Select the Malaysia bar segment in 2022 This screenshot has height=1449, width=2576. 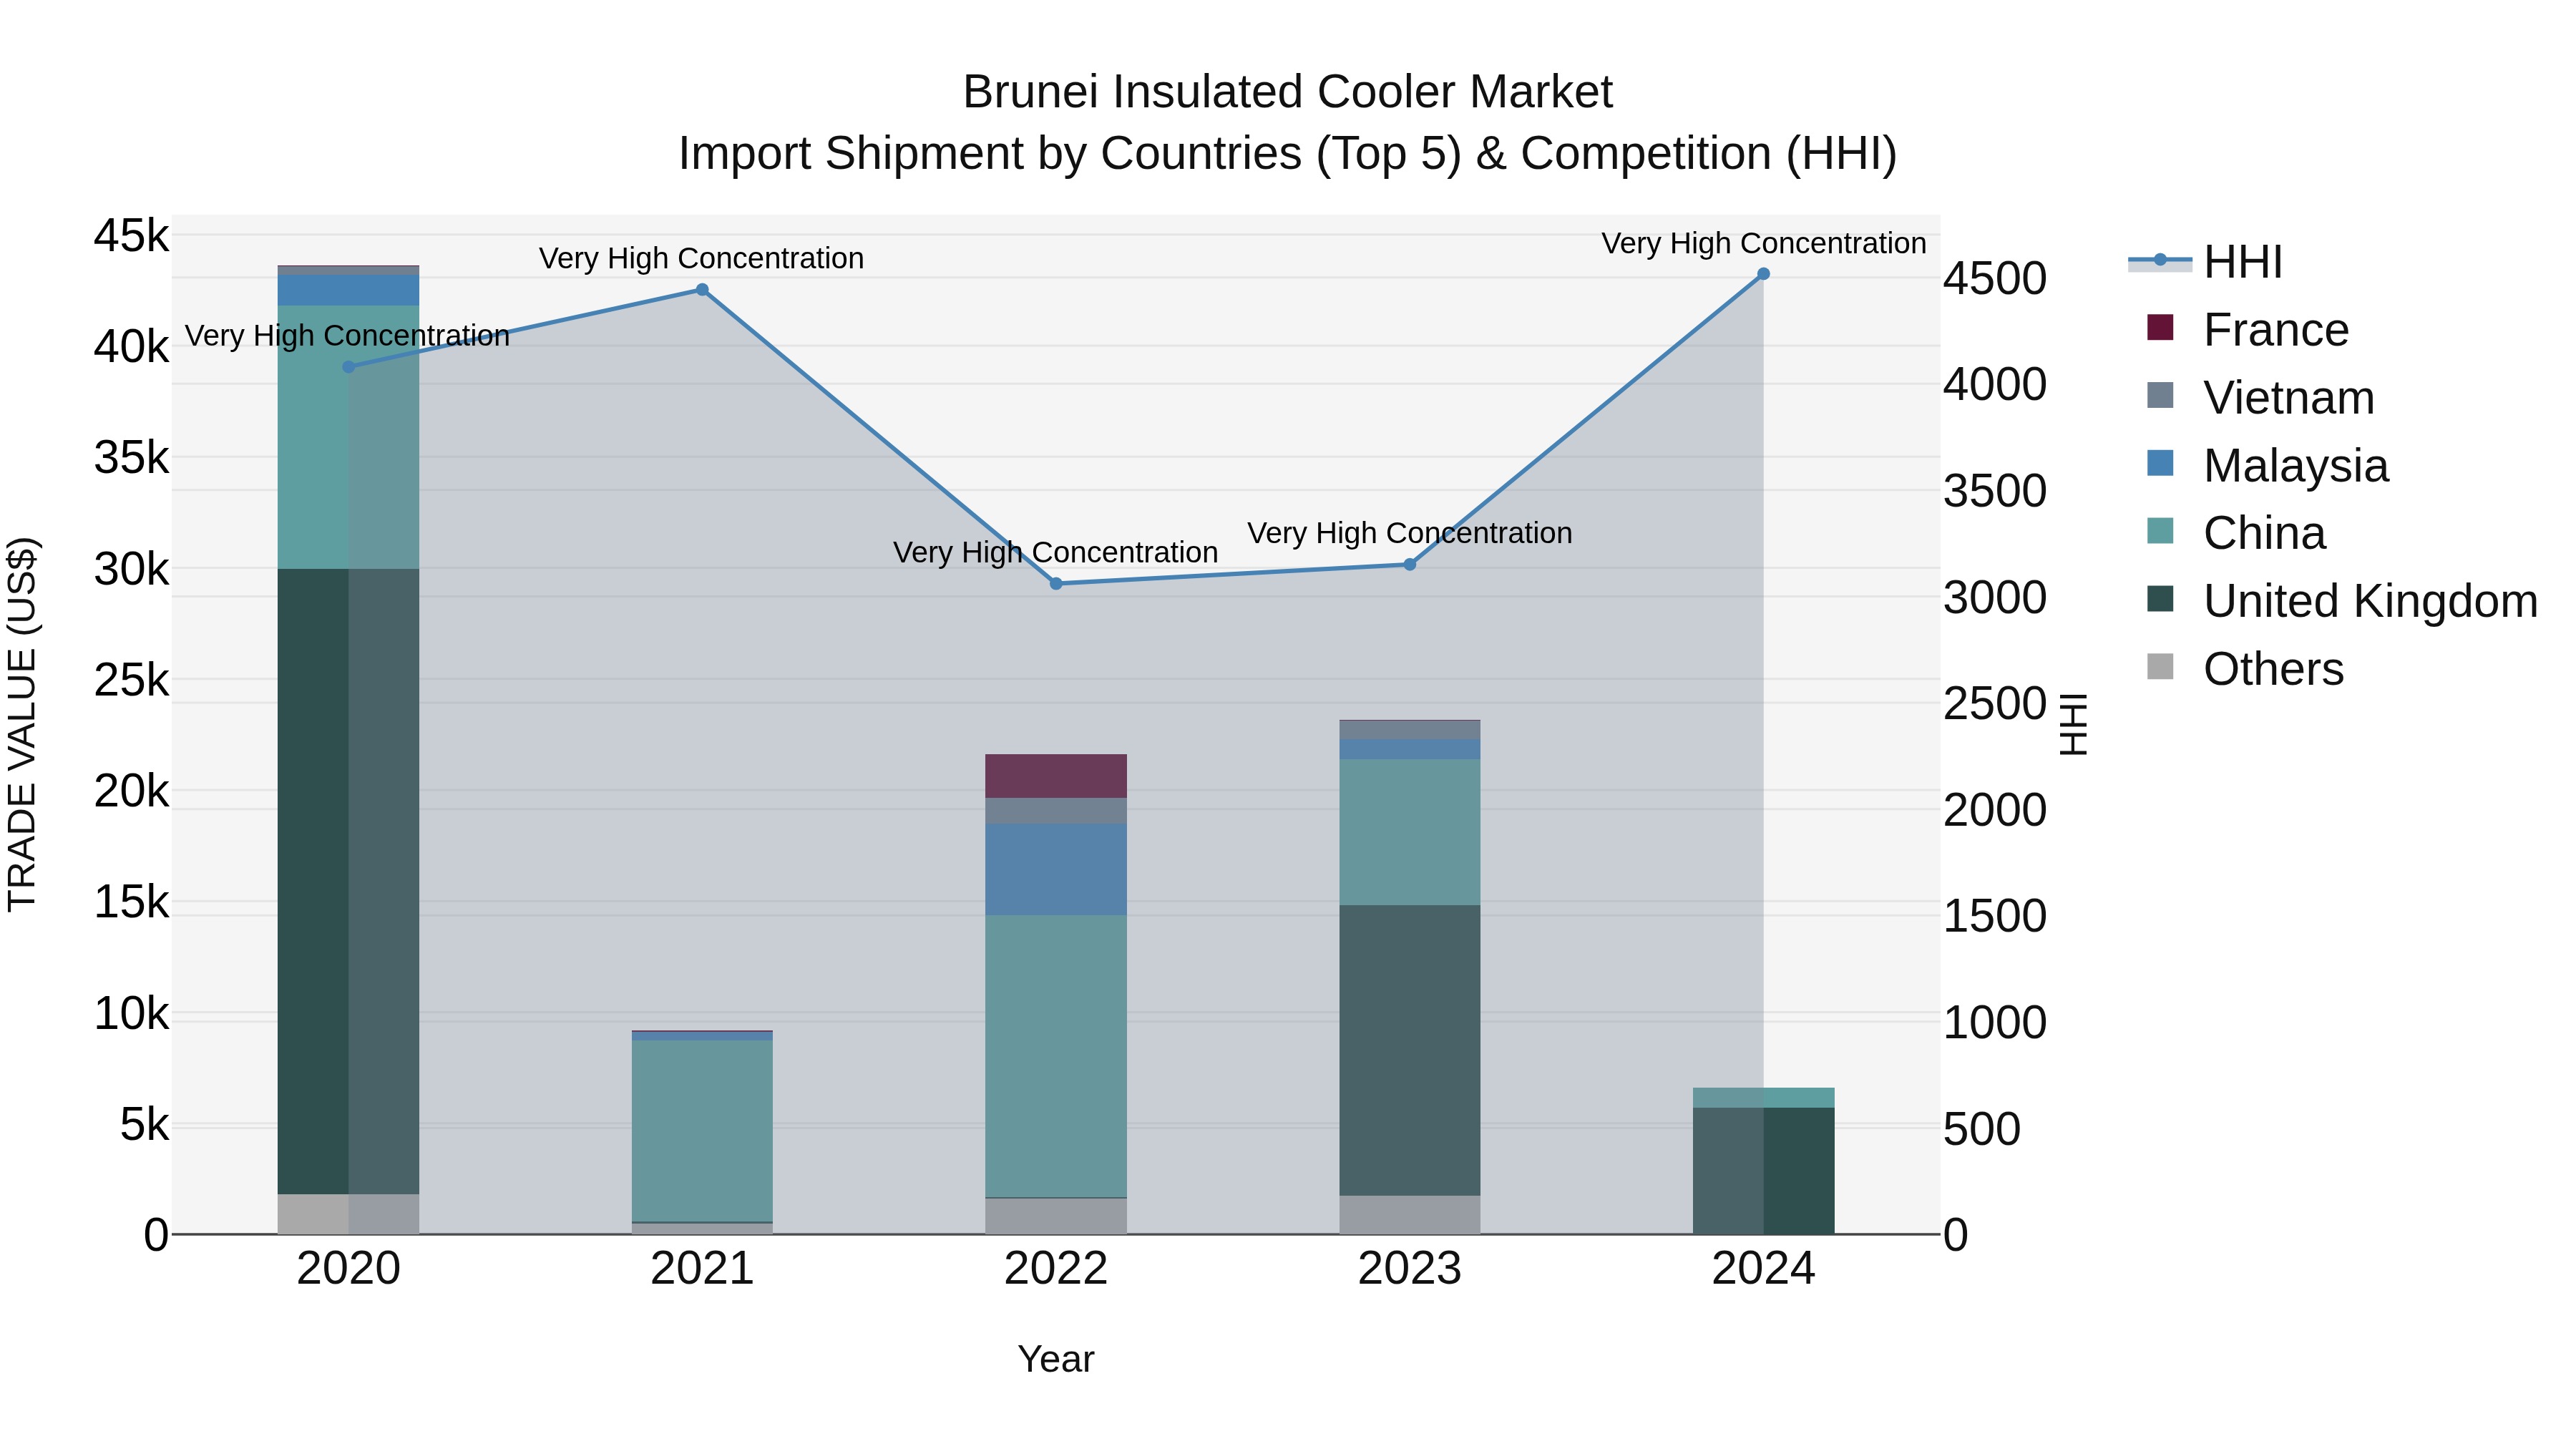(1056, 869)
